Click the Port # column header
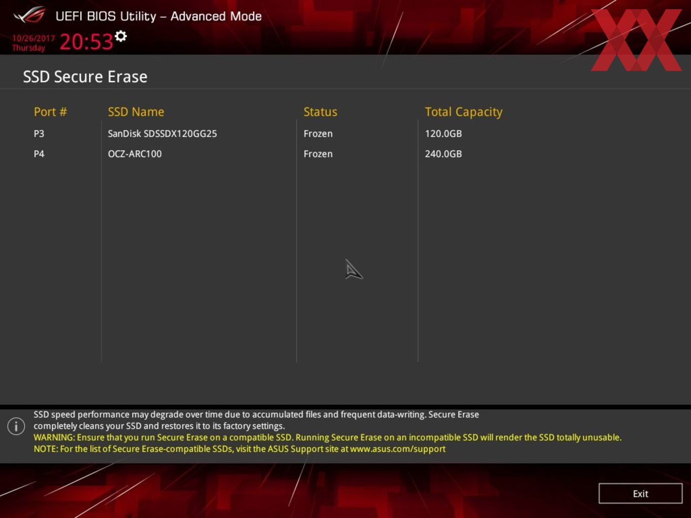This screenshot has height=518, width=691. 50,112
